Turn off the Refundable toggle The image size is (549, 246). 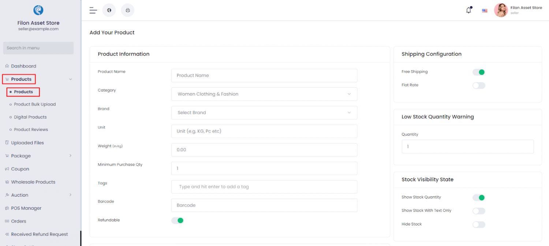178,220
